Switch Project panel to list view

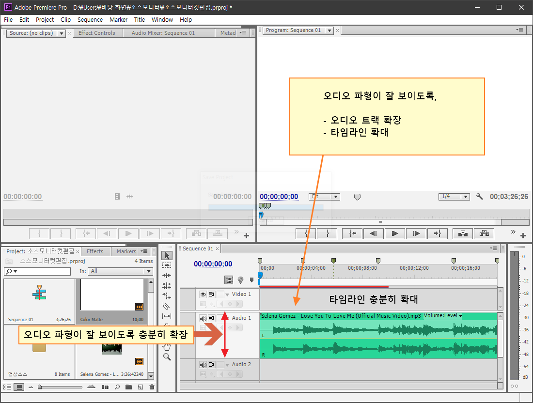coord(7,387)
